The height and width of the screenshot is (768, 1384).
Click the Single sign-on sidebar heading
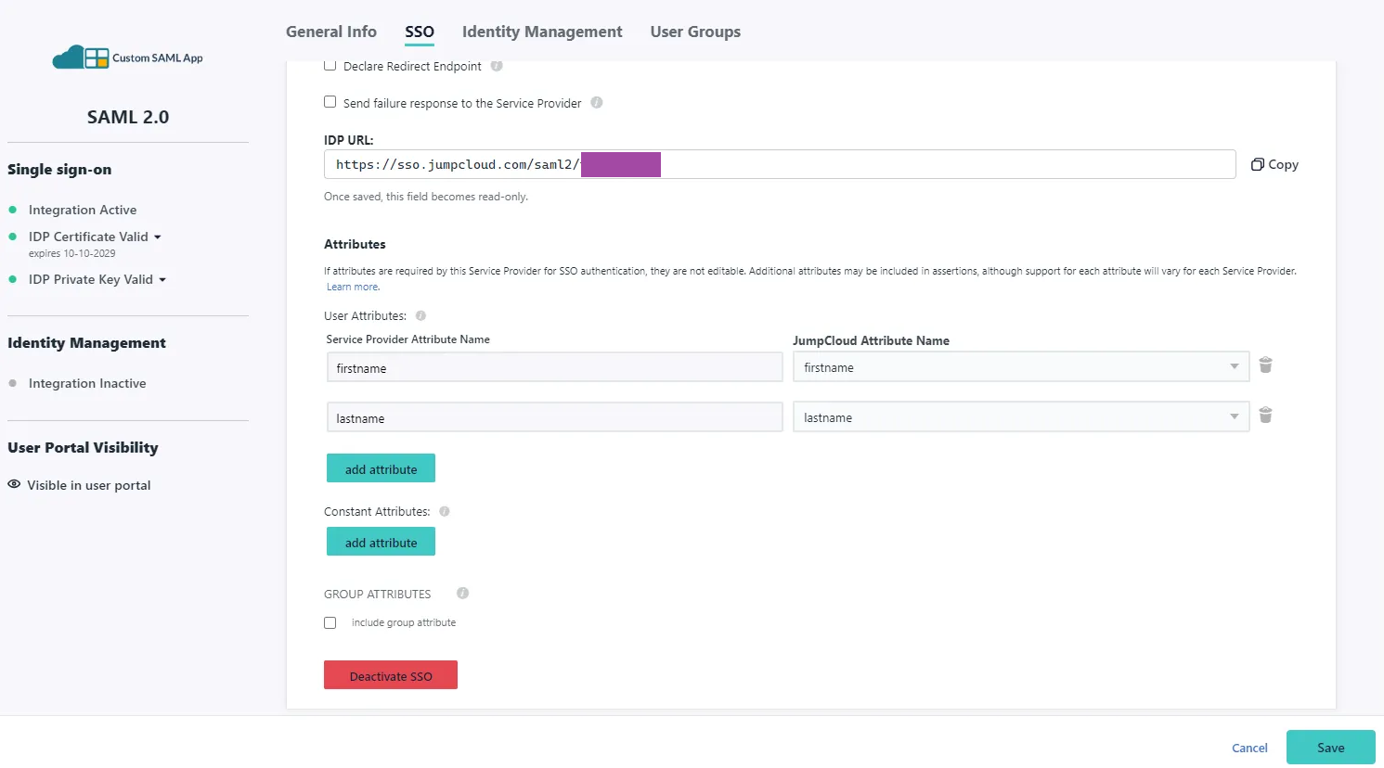(59, 170)
